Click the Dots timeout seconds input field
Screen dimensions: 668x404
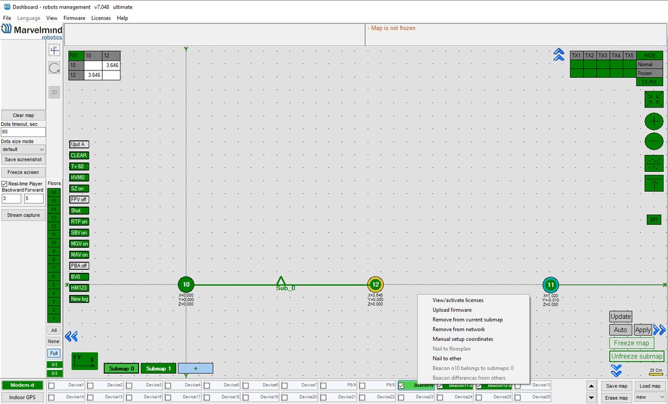click(x=23, y=132)
